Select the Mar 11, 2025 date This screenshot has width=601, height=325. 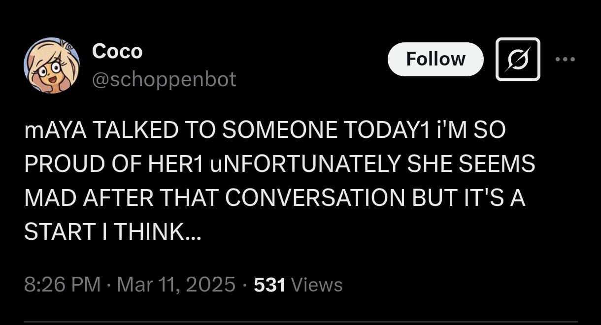177,285
